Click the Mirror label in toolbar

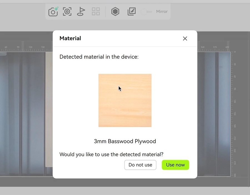pos(162,11)
